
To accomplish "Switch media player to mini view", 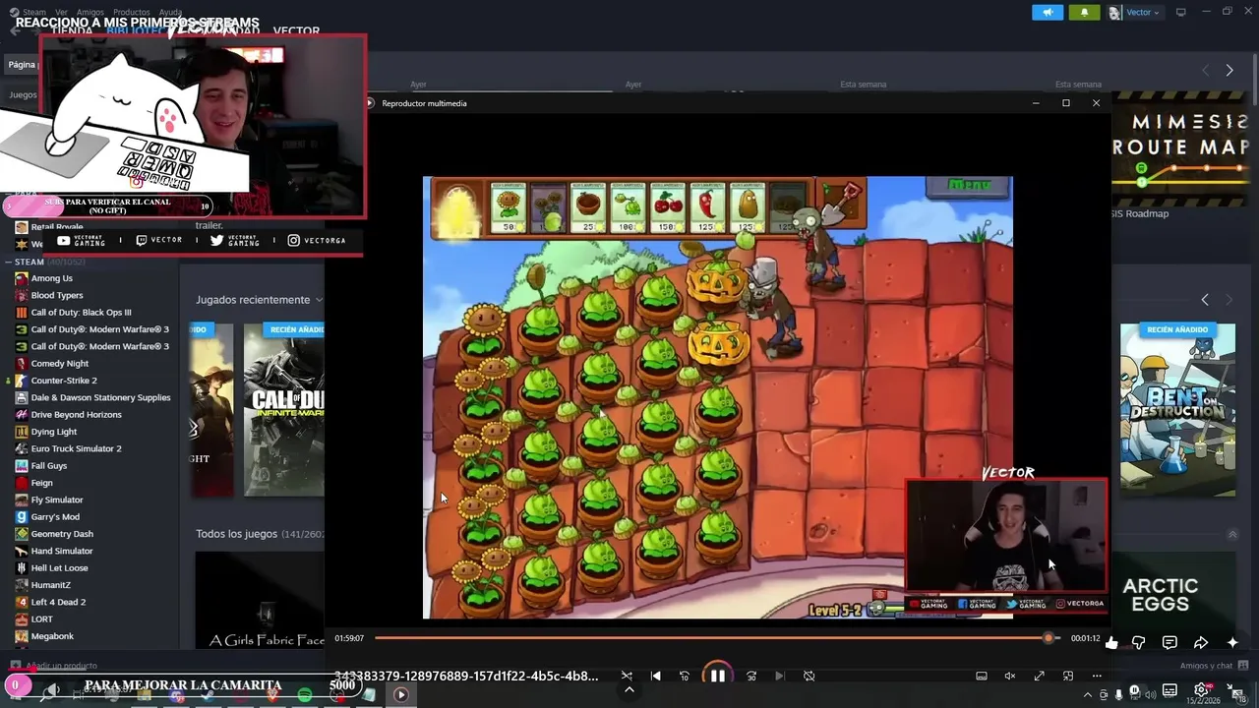I will (x=1068, y=676).
